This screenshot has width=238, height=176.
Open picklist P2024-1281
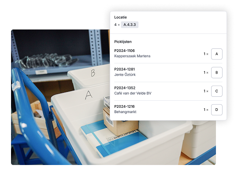click(124, 69)
